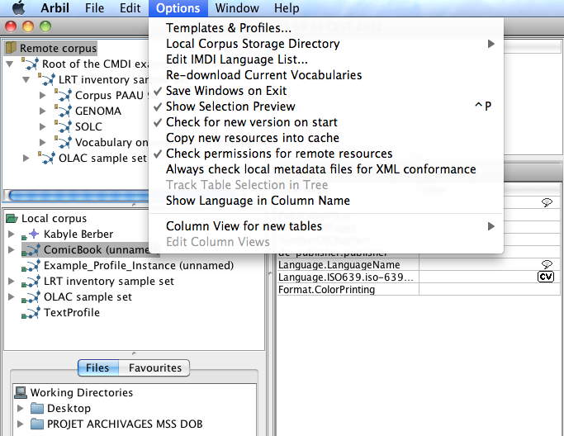Click the TextProfile node icon
564x436 pixels.
(31, 313)
